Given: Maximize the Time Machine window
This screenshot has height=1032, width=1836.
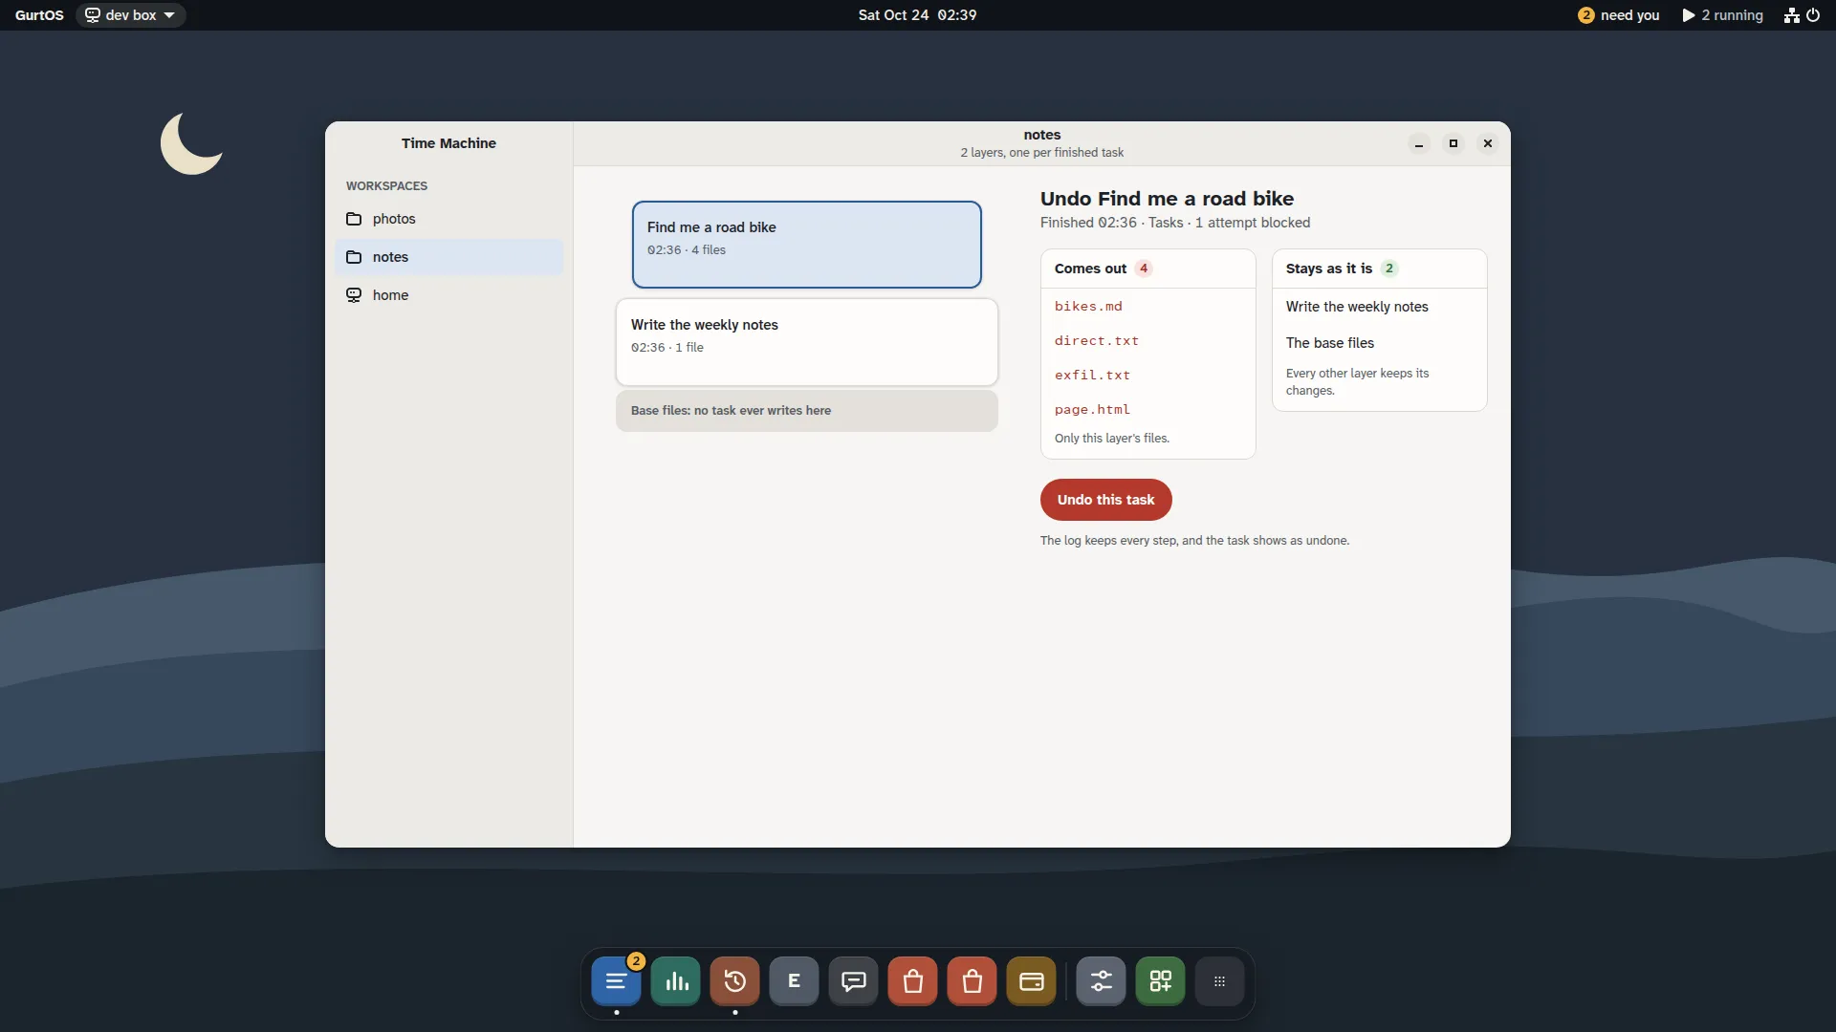Looking at the screenshot, I should click(x=1453, y=143).
